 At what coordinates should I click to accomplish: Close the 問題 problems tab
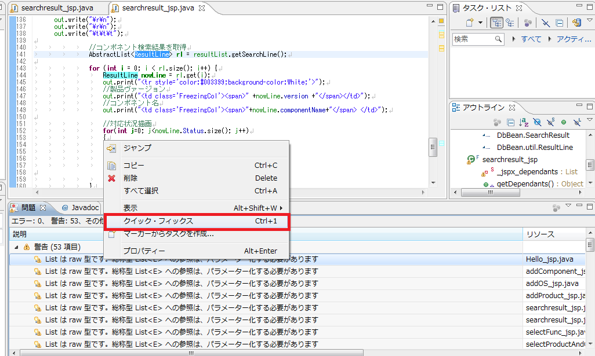(43, 208)
